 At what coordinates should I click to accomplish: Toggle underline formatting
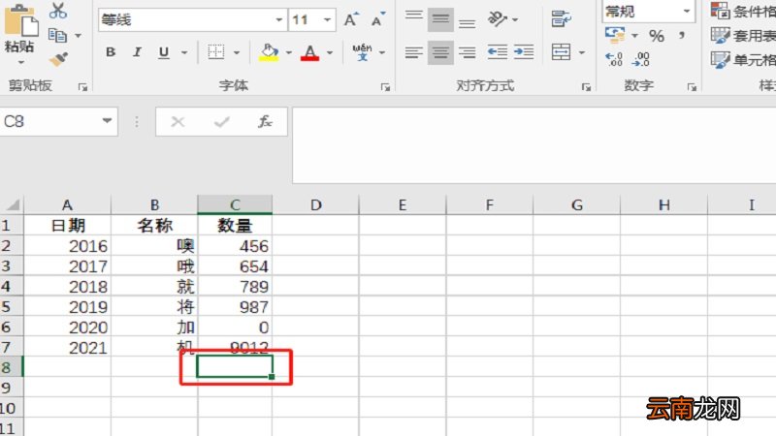pyautogui.click(x=164, y=52)
